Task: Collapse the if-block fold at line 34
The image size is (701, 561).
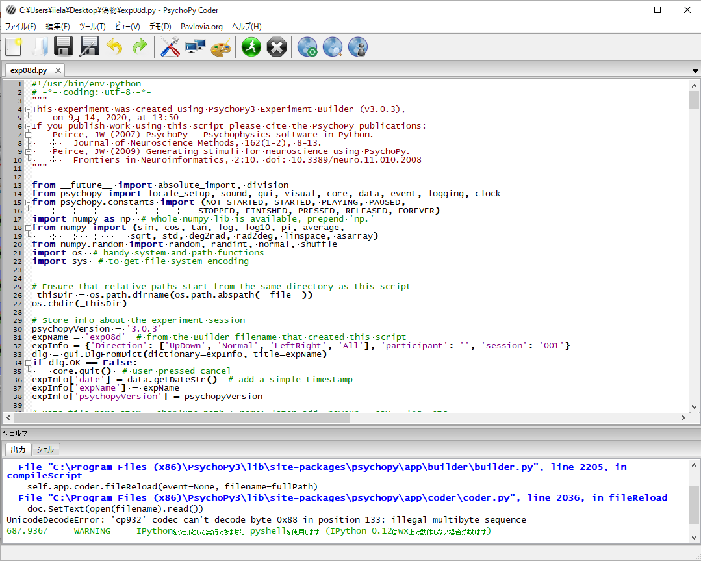Action: (x=29, y=363)
